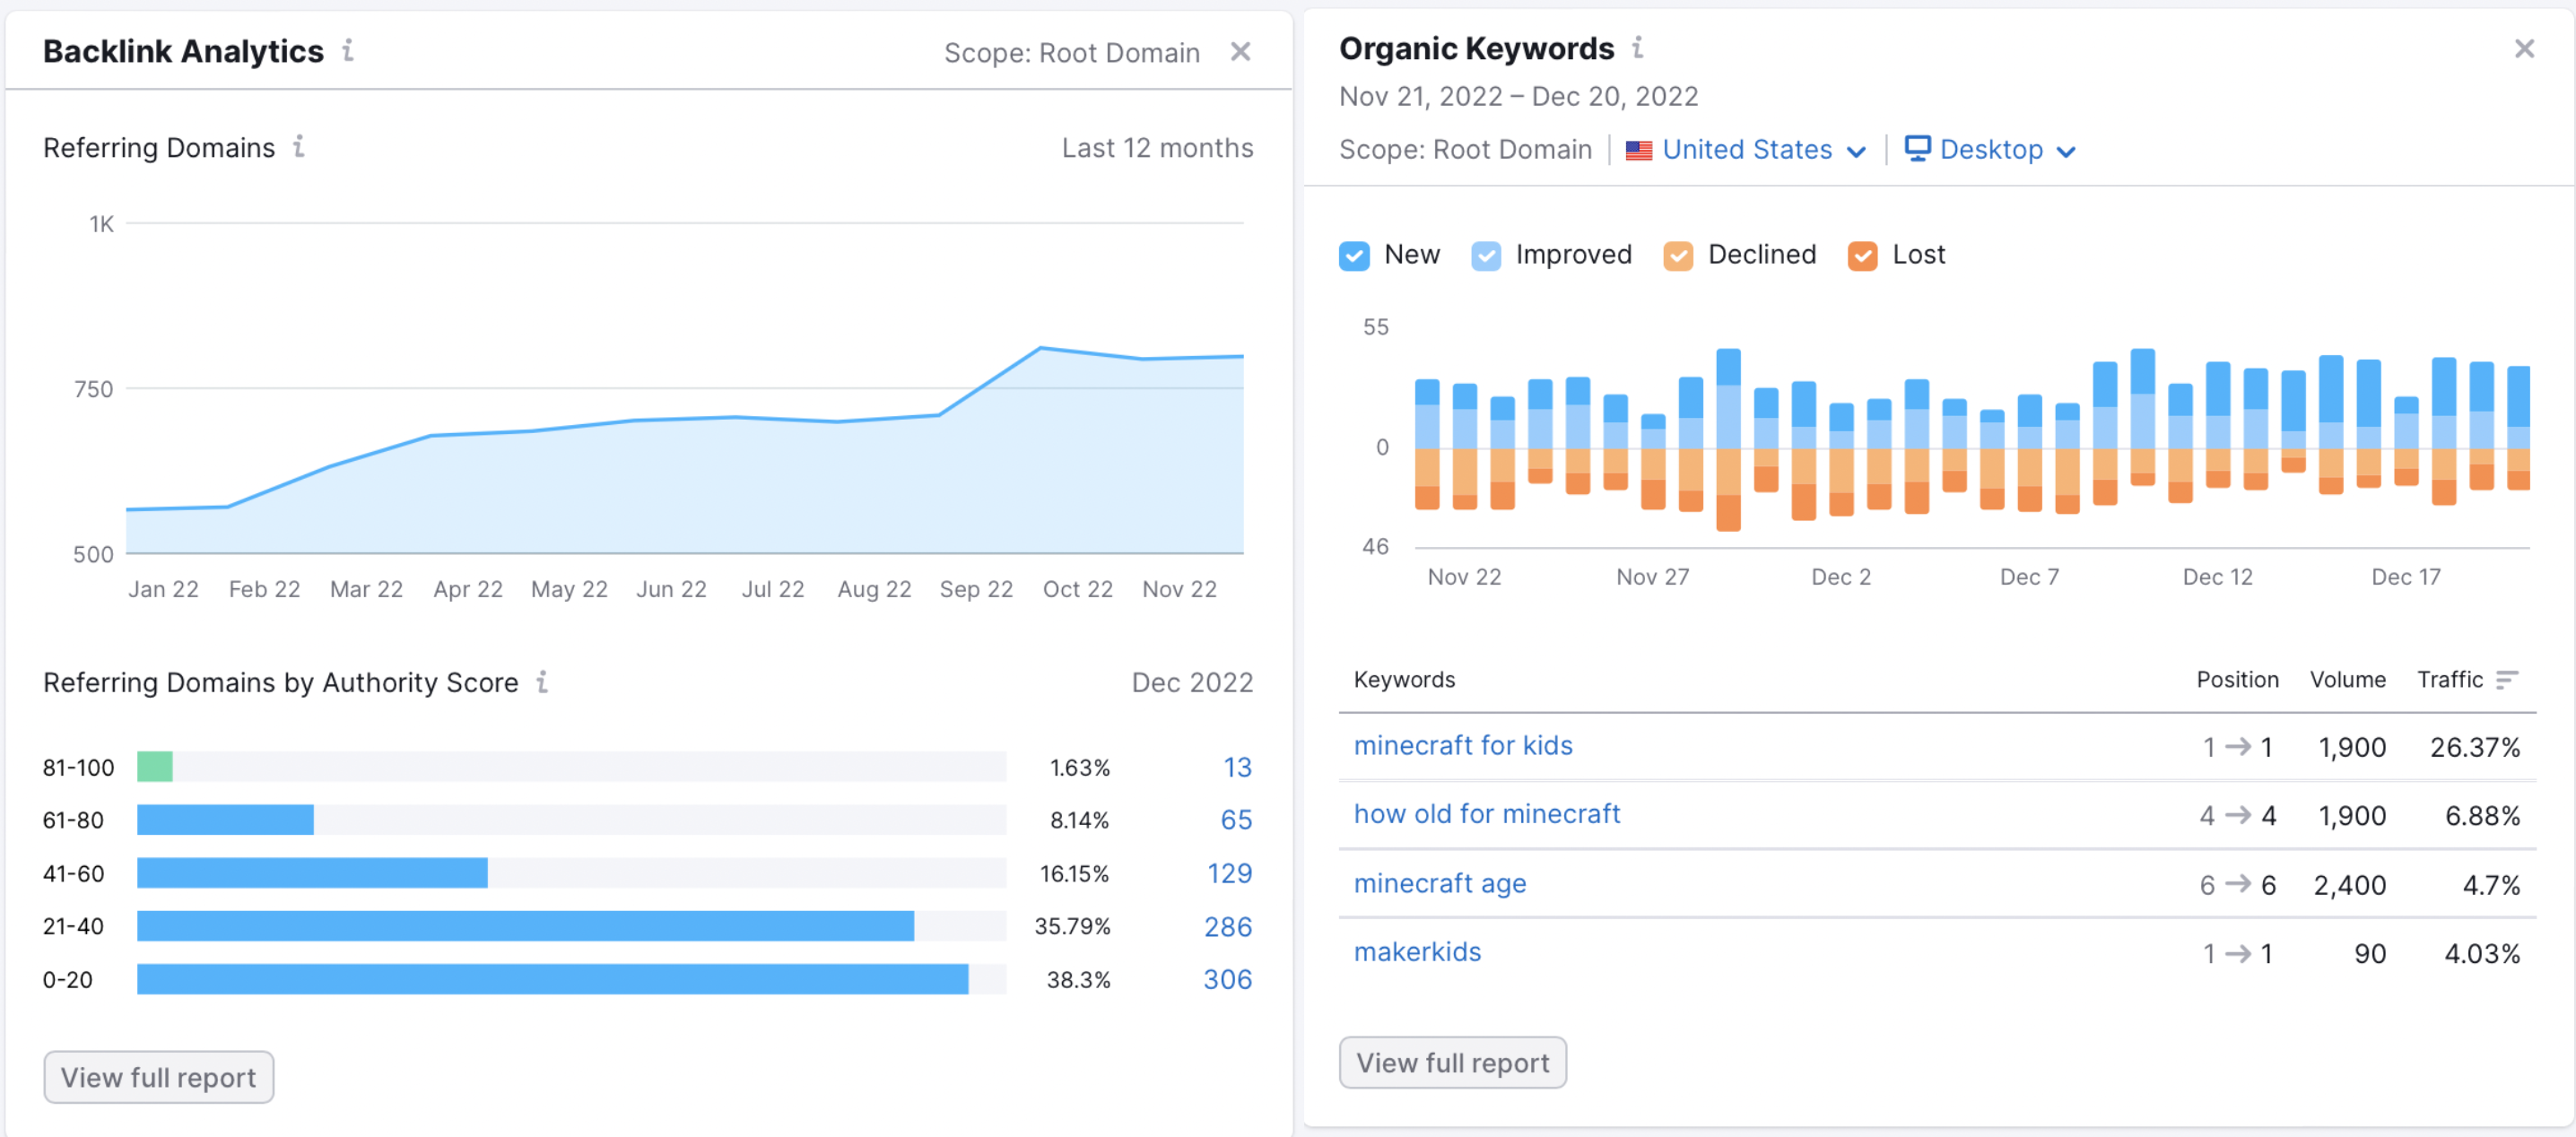The width and height of the screenshot is (2576, 1137).
Task: Click 'Scope: Root Domain' in Backlink Analytics
Action: (x=1071, y=53)
